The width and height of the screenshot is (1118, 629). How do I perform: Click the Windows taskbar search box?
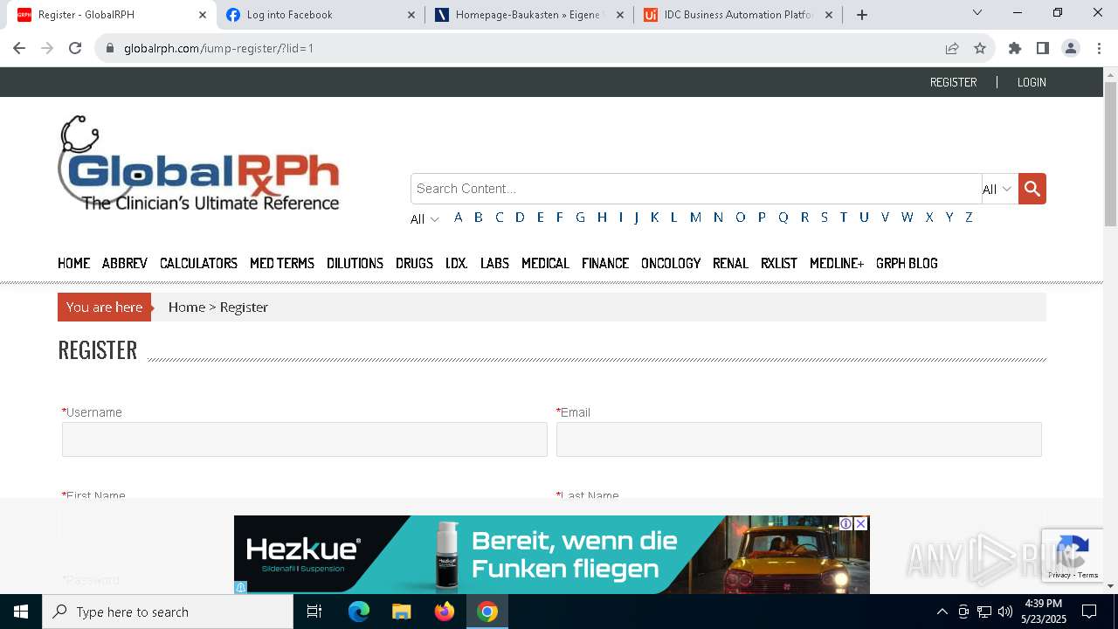pyautogui.click(x=168, y=612)
